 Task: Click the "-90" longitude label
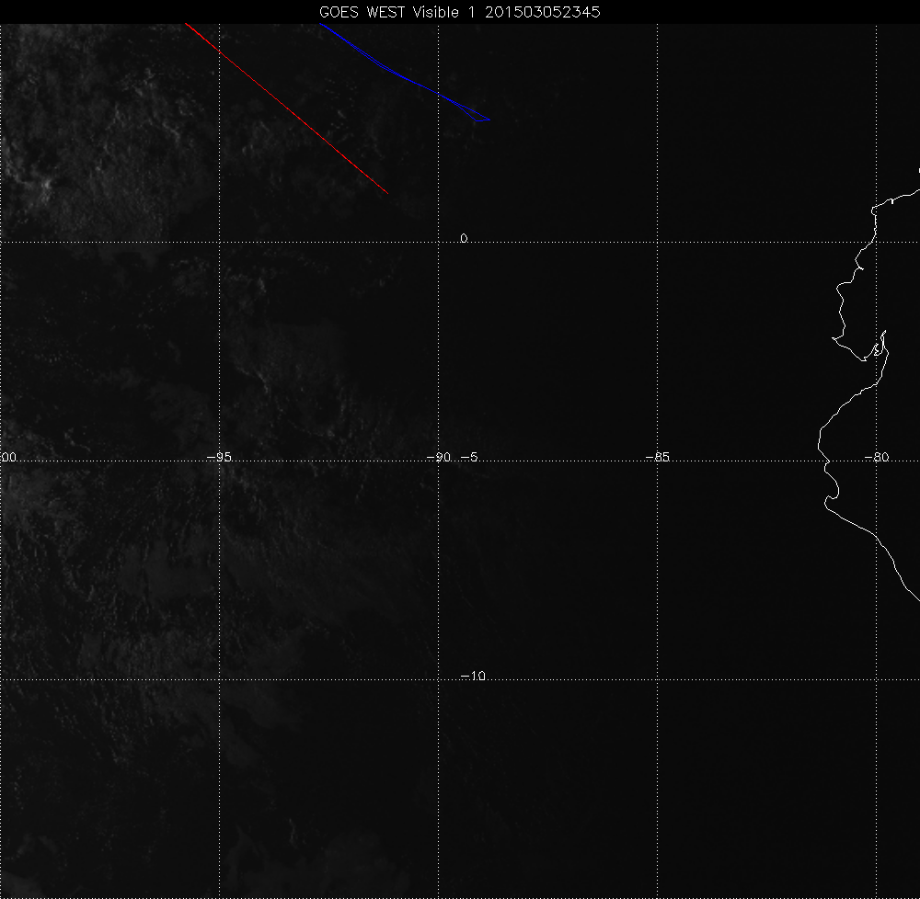point(438,457)
